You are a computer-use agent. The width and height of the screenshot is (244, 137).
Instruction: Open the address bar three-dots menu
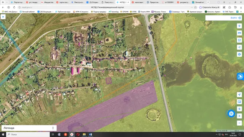click(192, 7)
